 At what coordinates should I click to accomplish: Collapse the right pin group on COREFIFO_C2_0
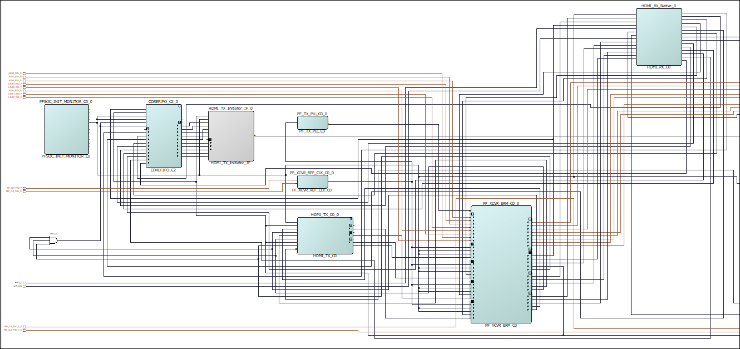[x=179, y=122]
